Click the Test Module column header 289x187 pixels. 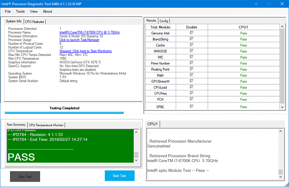(161, 27)
